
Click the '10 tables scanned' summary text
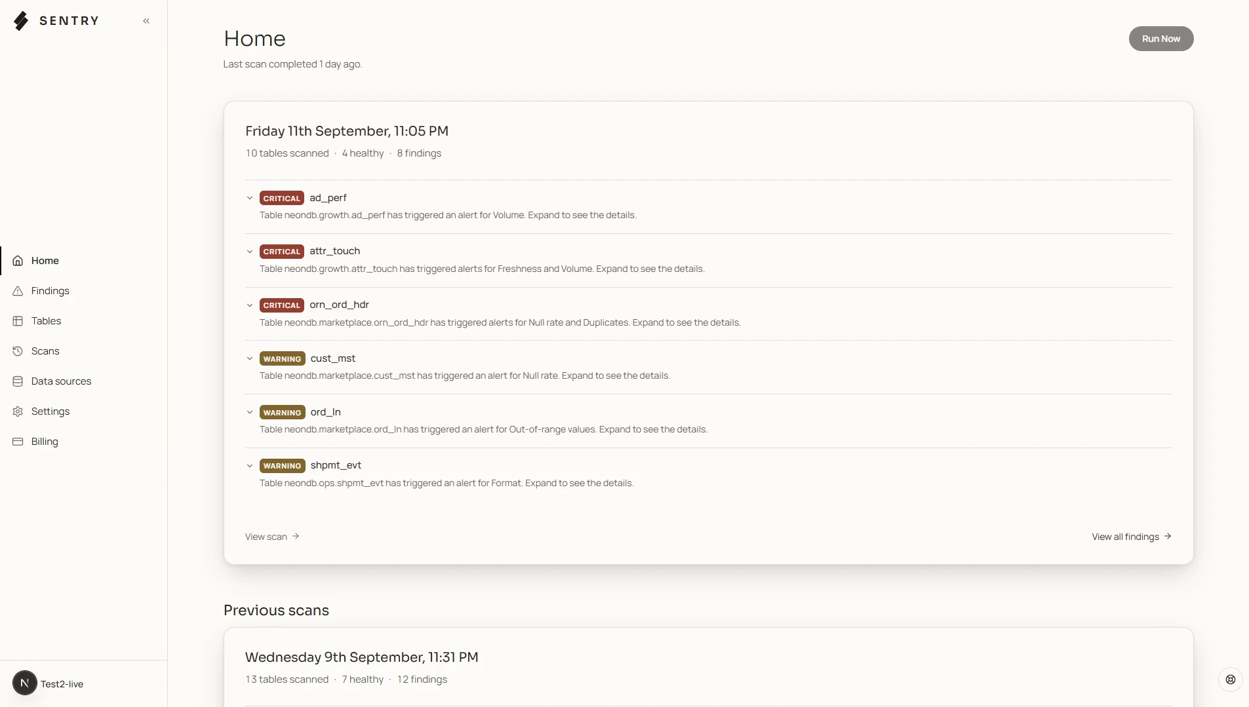(x=287, y=153)
